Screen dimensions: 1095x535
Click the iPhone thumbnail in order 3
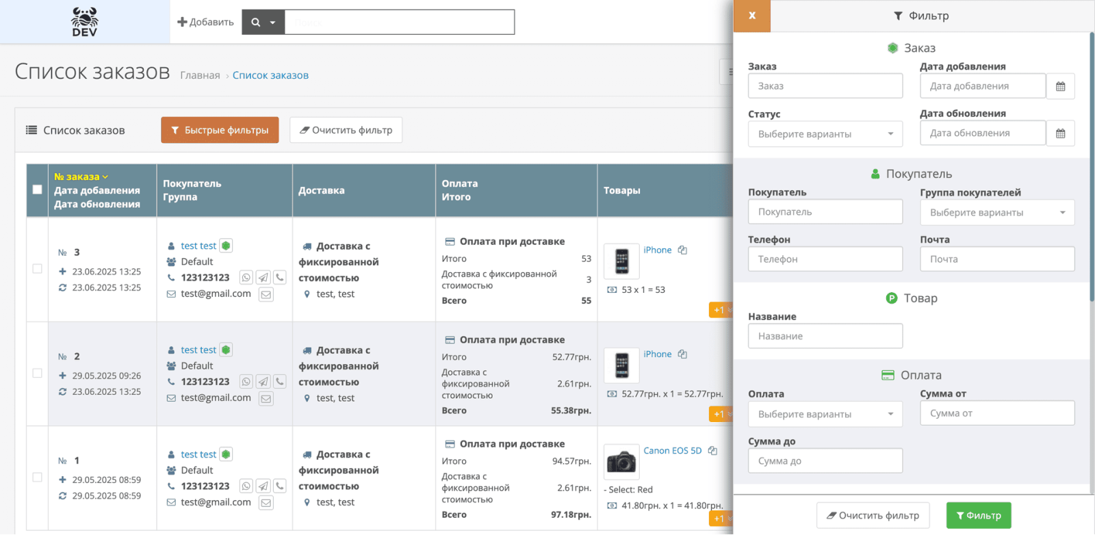pos(621,261)
